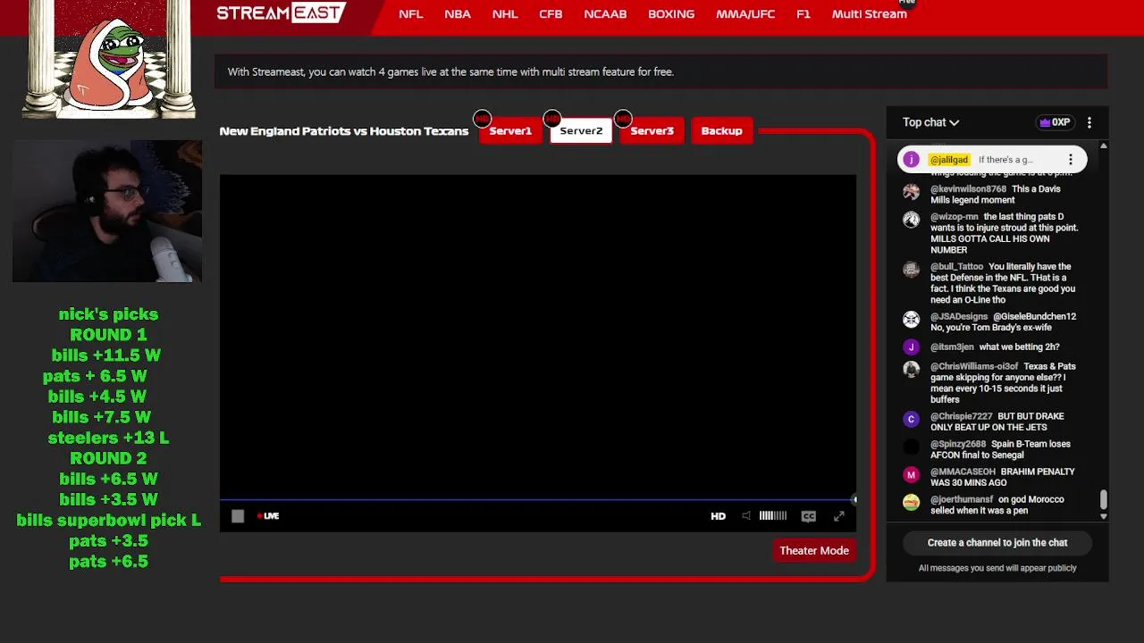1144x643 pixels.
Task: Click 'All messages you send will appear publicly'
Action: (x=997, y=568)
